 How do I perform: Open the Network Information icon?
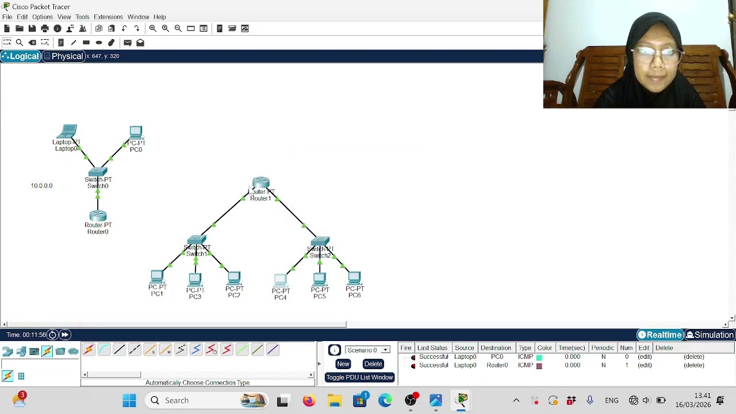click(x=57, y=28)
